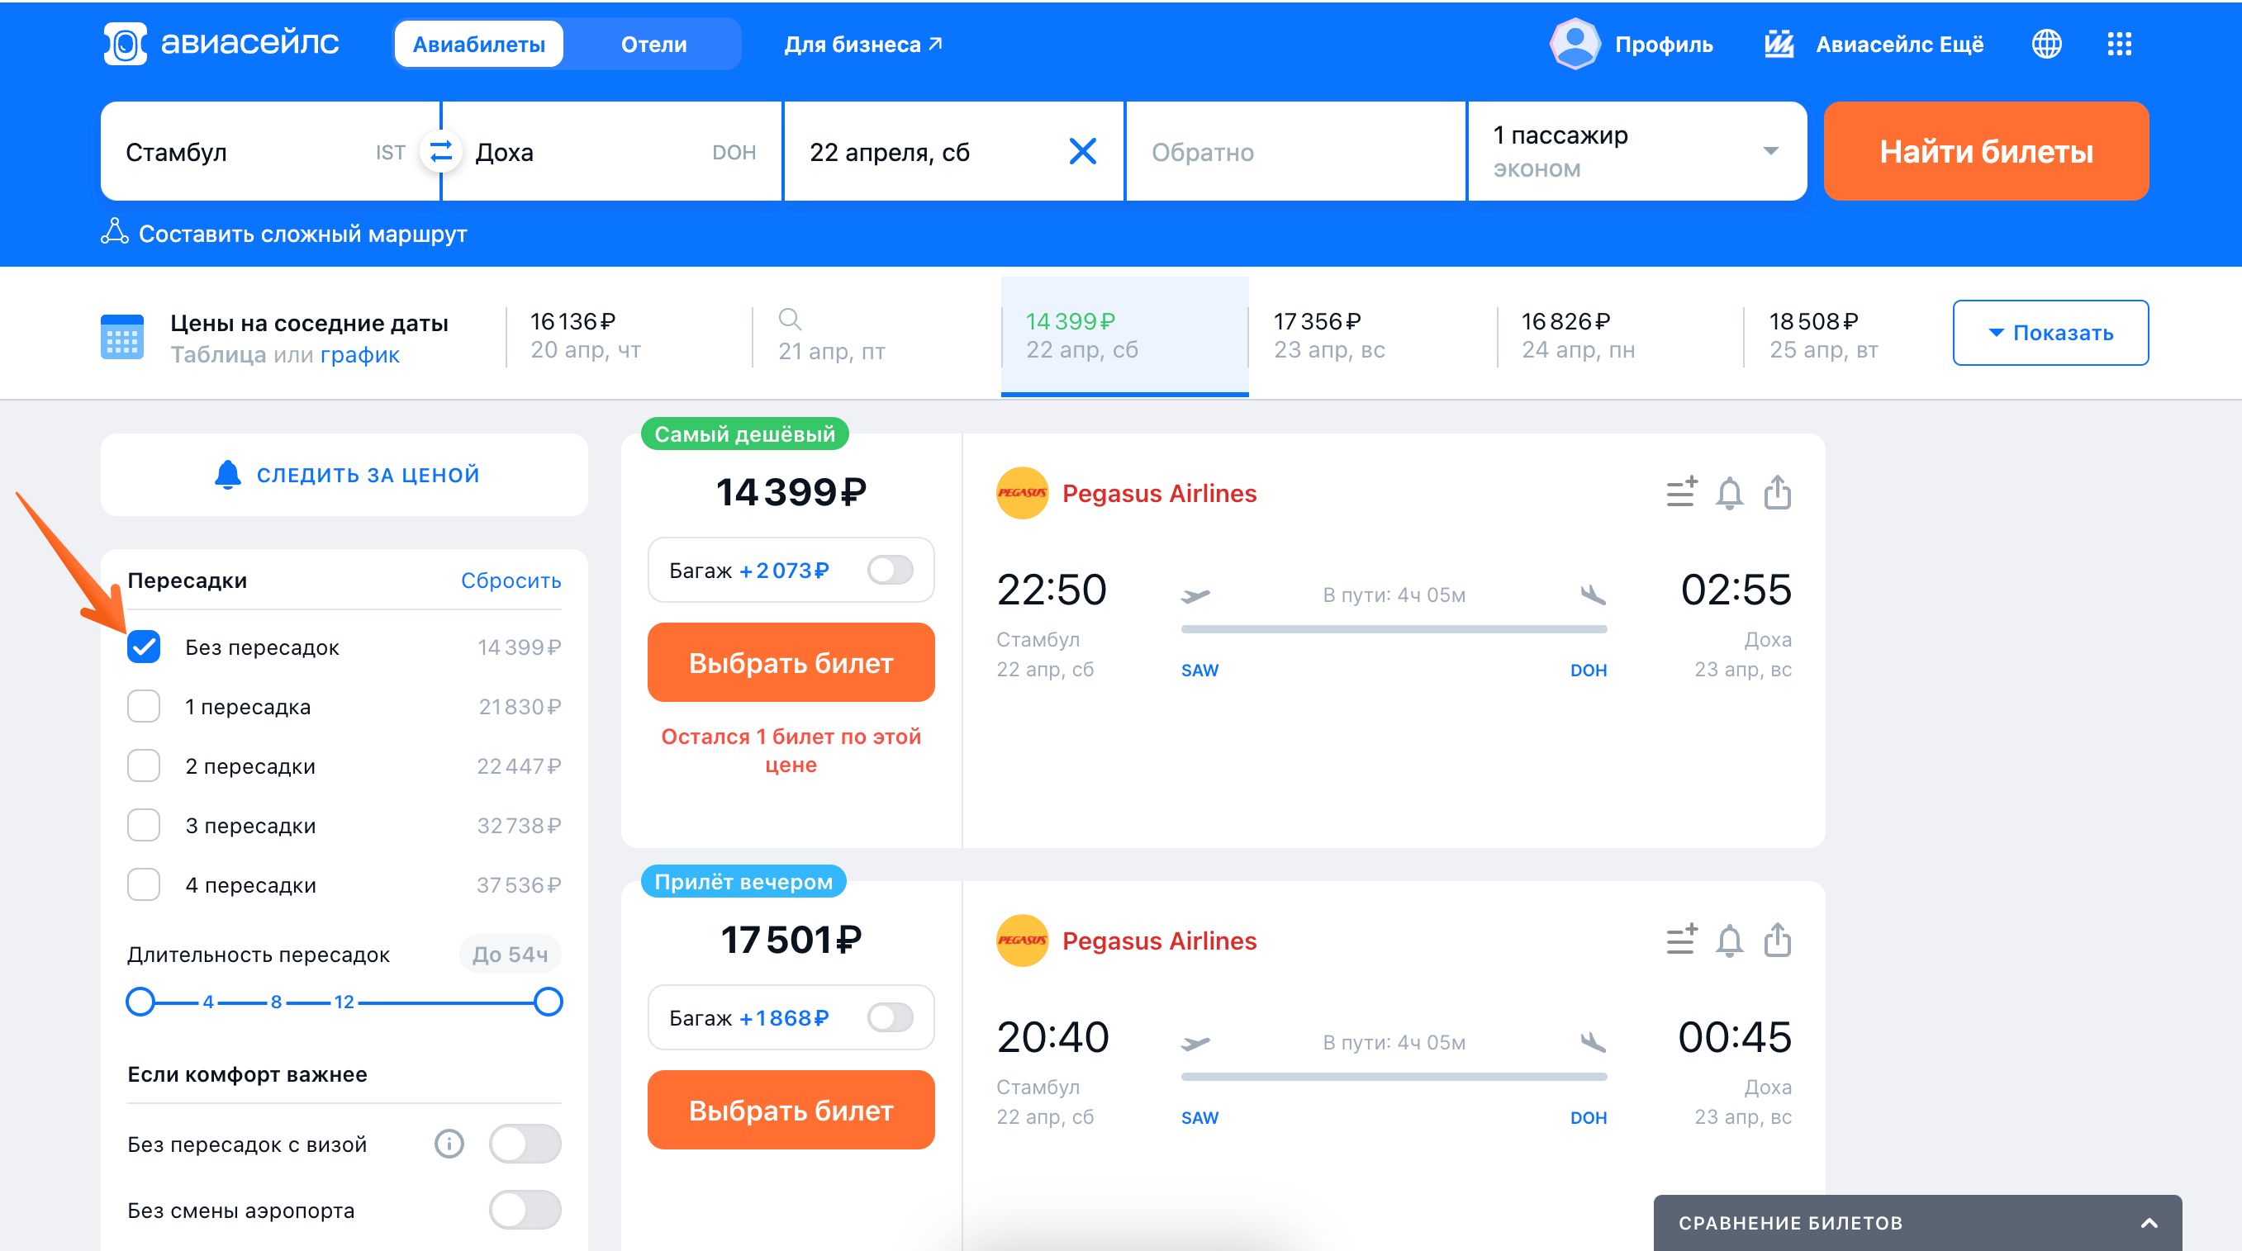This screenshot has height=1251, width=2242.
Task: Click Pegasus Airlines name on 14 399₽ ticket
Action: 1159,493
